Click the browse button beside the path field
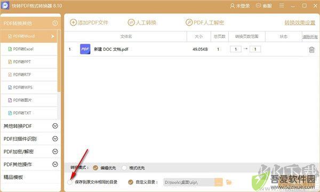 tap(218, 182)
